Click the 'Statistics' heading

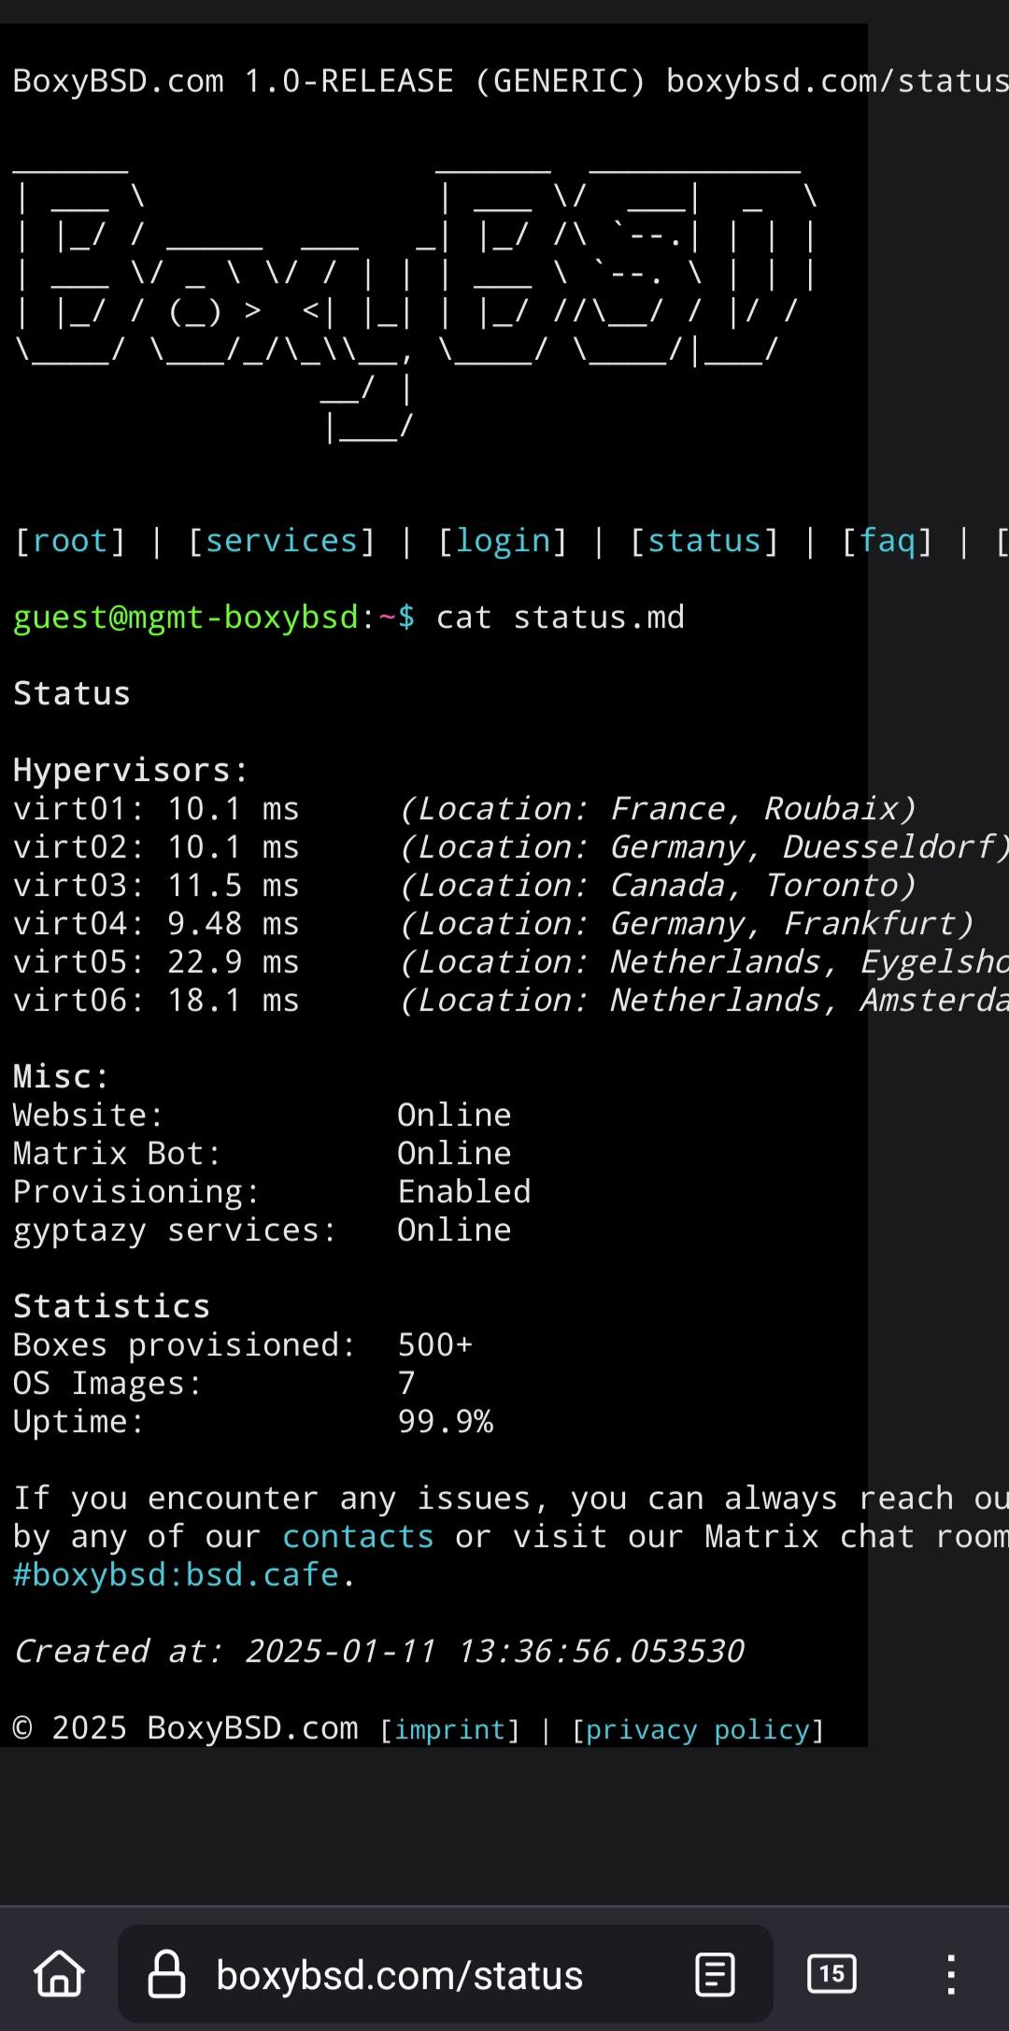[x=112, y=1307]
